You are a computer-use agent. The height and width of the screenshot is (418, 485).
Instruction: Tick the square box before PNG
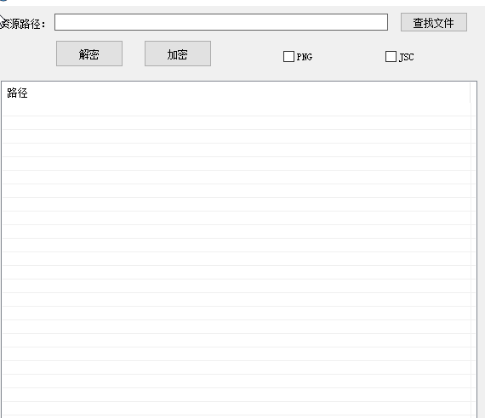click(x=288, y=57)
